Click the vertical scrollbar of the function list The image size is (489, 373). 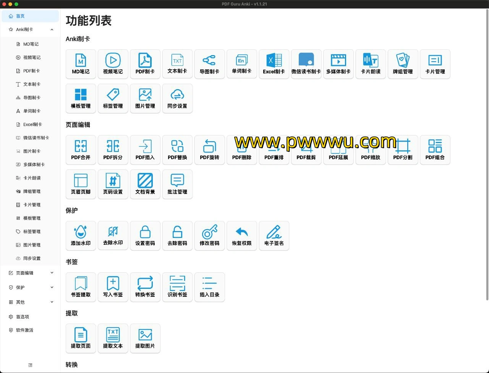click(487, 155)
